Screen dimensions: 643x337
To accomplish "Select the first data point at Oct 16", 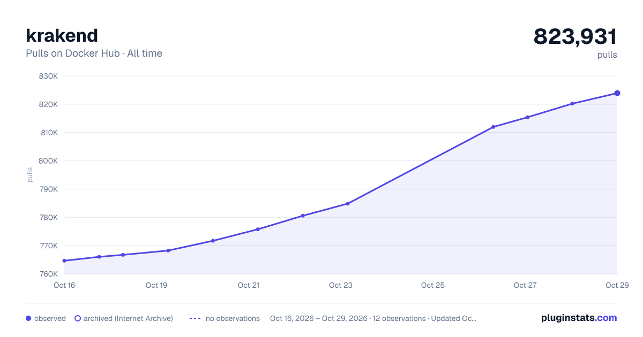I will click(x=64, y=261).
